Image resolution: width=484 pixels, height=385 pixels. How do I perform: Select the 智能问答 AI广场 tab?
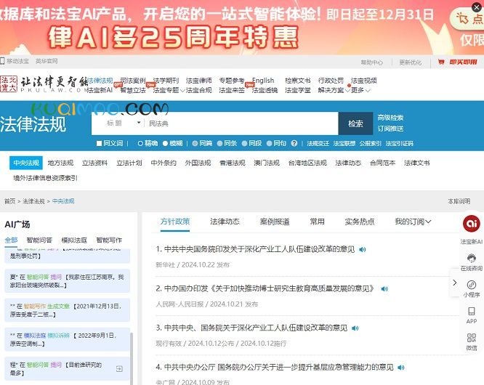[x=39, y=240]
